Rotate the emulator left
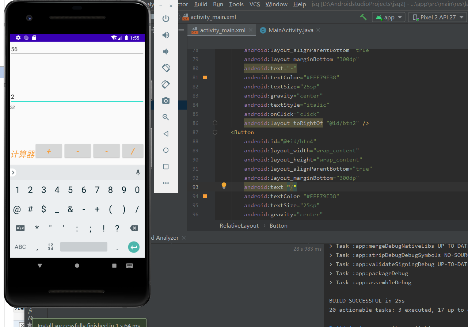 (x=166, y=68)
